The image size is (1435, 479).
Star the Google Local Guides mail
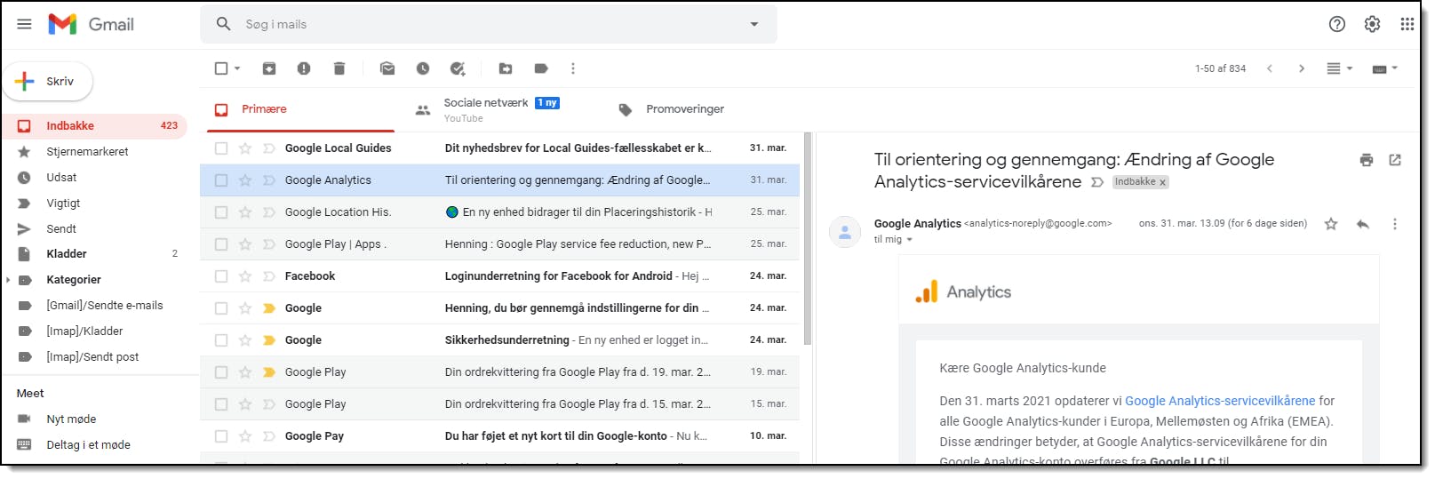click(245, 148)
